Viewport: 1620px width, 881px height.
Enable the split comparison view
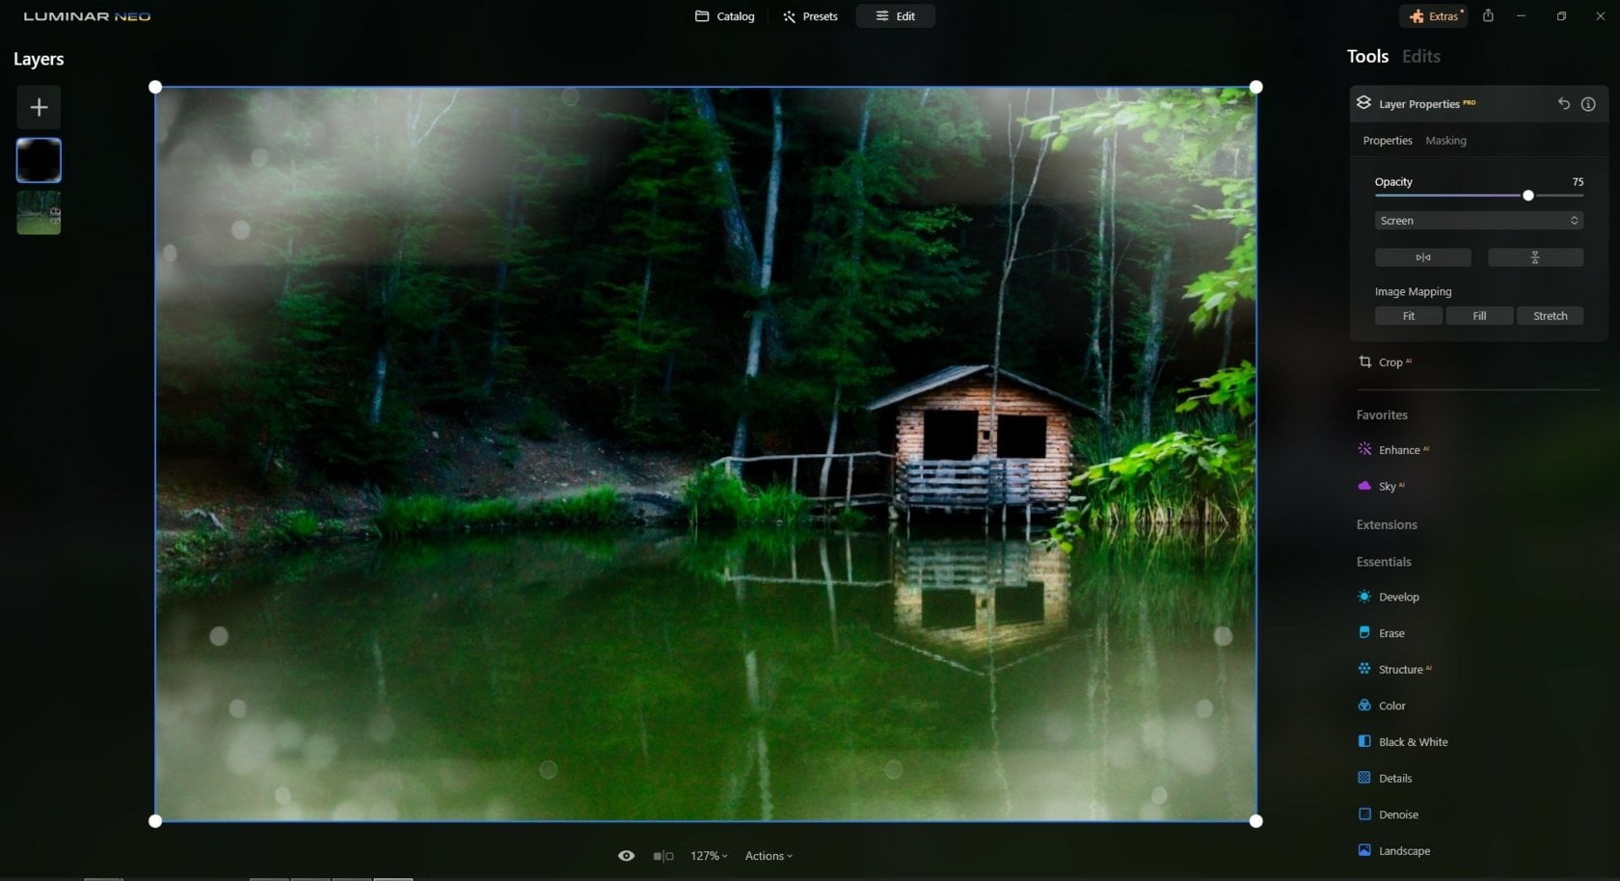(662, 855)
